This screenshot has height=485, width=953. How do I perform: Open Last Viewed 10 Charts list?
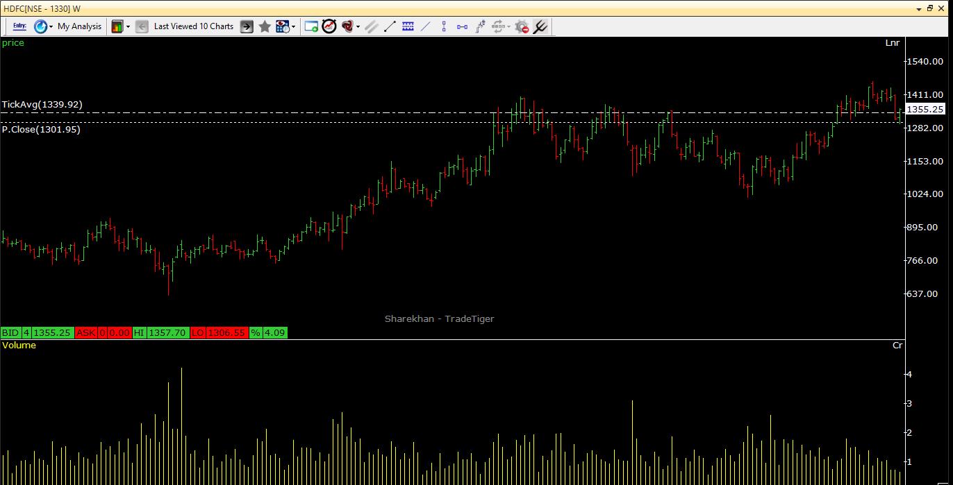click(193, 26)
